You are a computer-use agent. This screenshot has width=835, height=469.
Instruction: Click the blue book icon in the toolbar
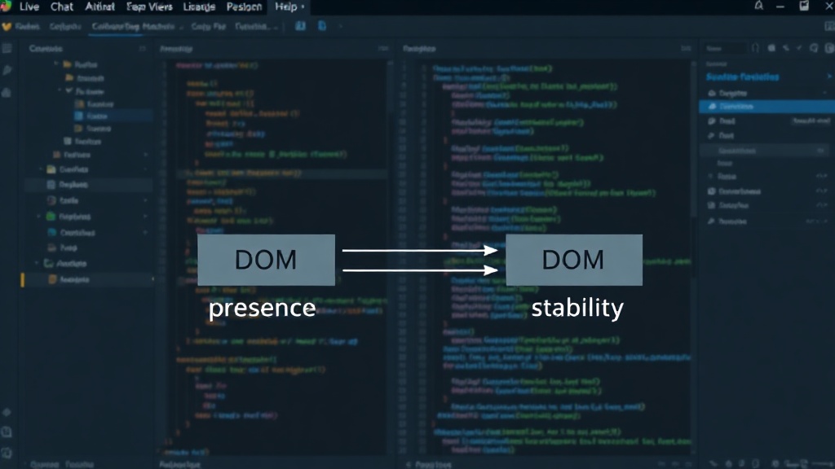(300, 26)
